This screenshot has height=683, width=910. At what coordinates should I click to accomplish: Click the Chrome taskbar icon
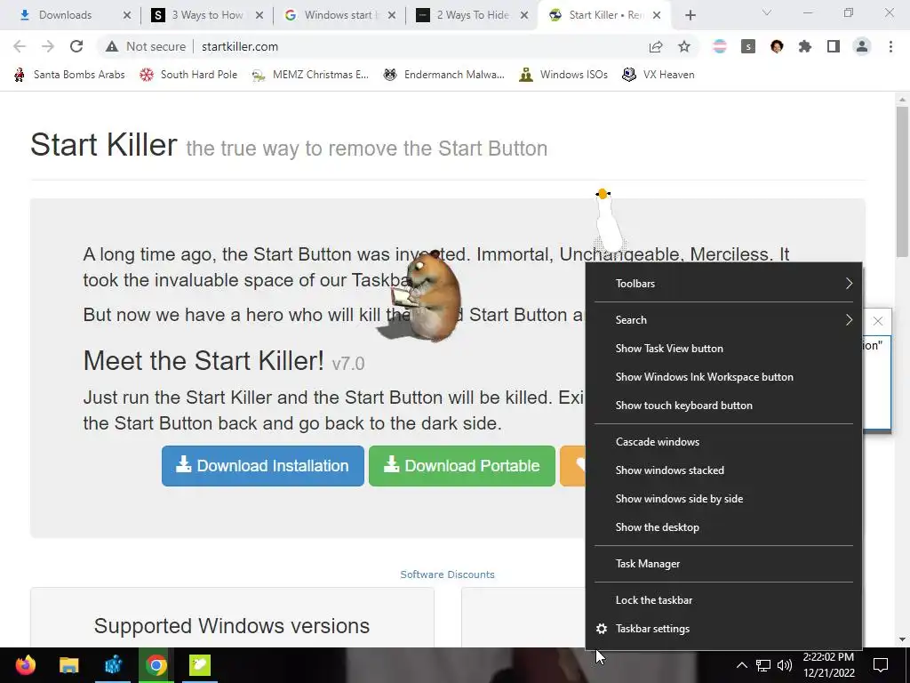click(156, 665)
